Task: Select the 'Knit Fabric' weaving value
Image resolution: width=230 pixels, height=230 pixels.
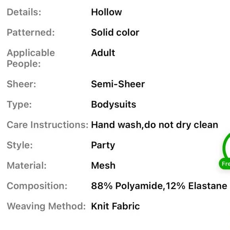Action: (115, 206)
